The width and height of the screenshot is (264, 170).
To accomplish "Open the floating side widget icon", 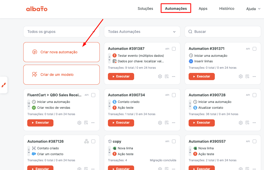I will pyautogui.click(x=4, y=85).
